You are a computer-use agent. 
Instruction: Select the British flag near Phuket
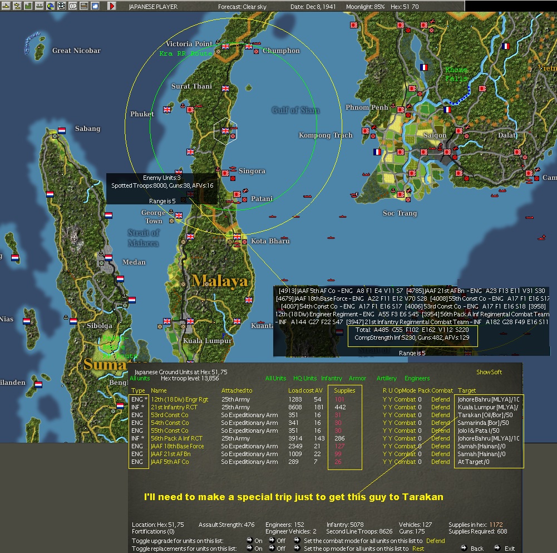point(166,110)
